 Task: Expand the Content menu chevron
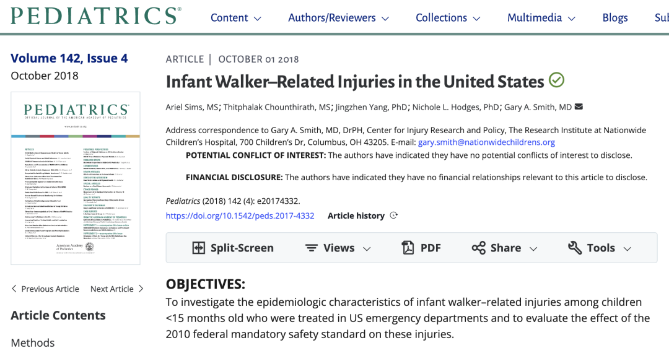point(257,19)
